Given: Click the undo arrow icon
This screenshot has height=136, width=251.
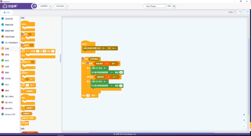Looking at the screenshot, I should [x=240, y=12].
